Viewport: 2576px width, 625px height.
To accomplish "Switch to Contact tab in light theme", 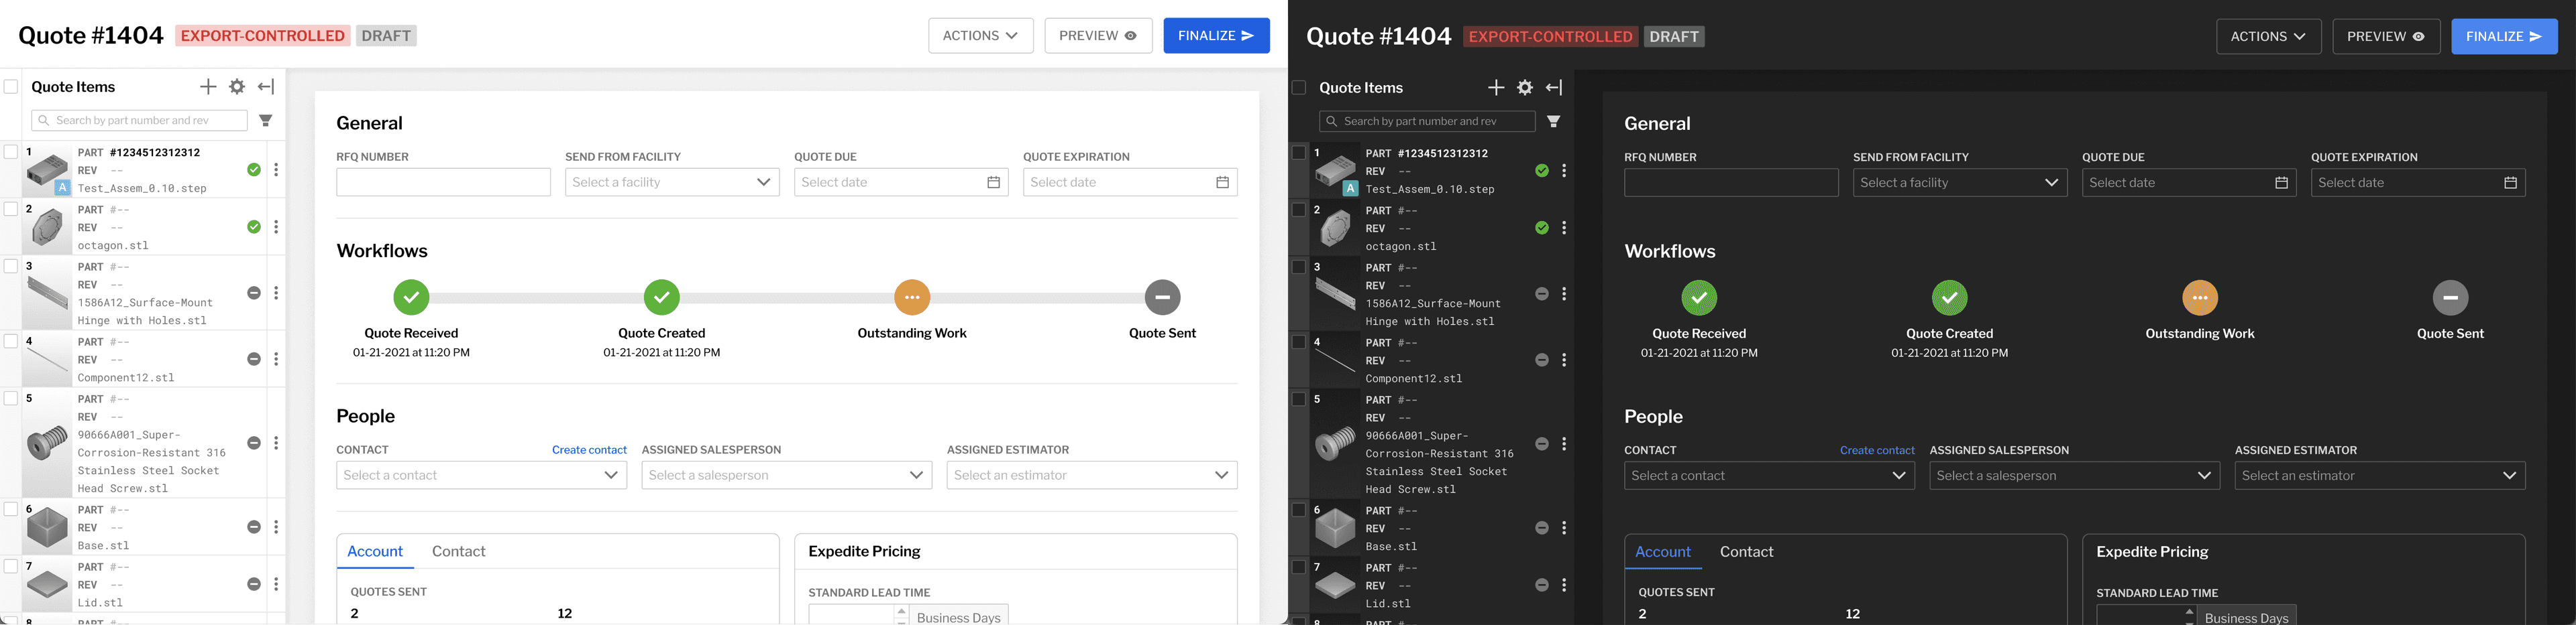I will point(458,551).
